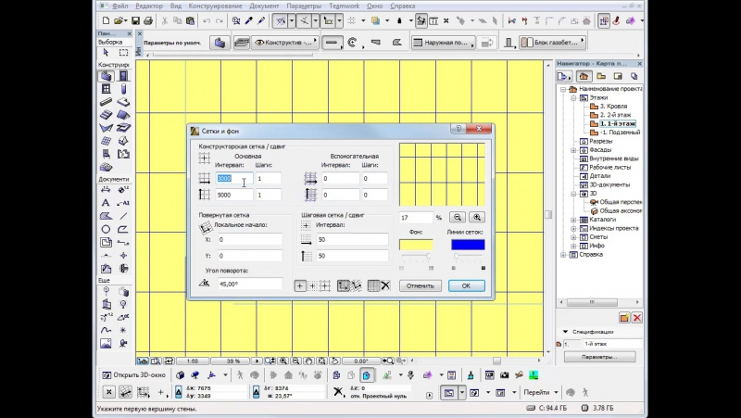Viewport: 741px width, 418px height.
Task: Click the yellow Фон background color swatch
Action: 416,245
